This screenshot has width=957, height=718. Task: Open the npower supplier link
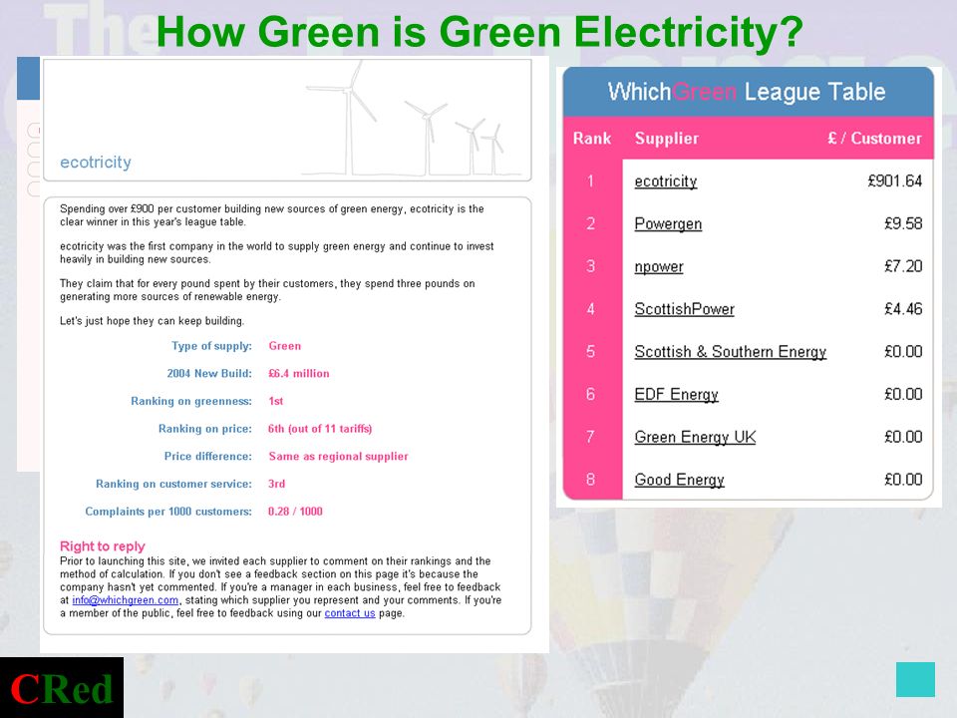pos(659,267)
